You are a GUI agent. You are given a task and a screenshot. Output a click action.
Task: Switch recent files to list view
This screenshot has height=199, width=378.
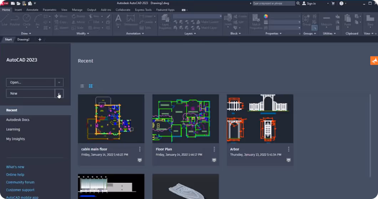82,86
